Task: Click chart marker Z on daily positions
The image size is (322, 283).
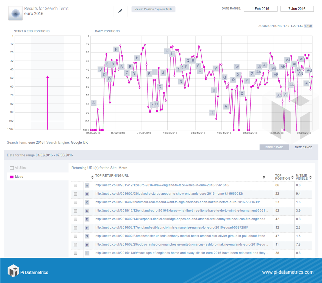Action: 252,74
